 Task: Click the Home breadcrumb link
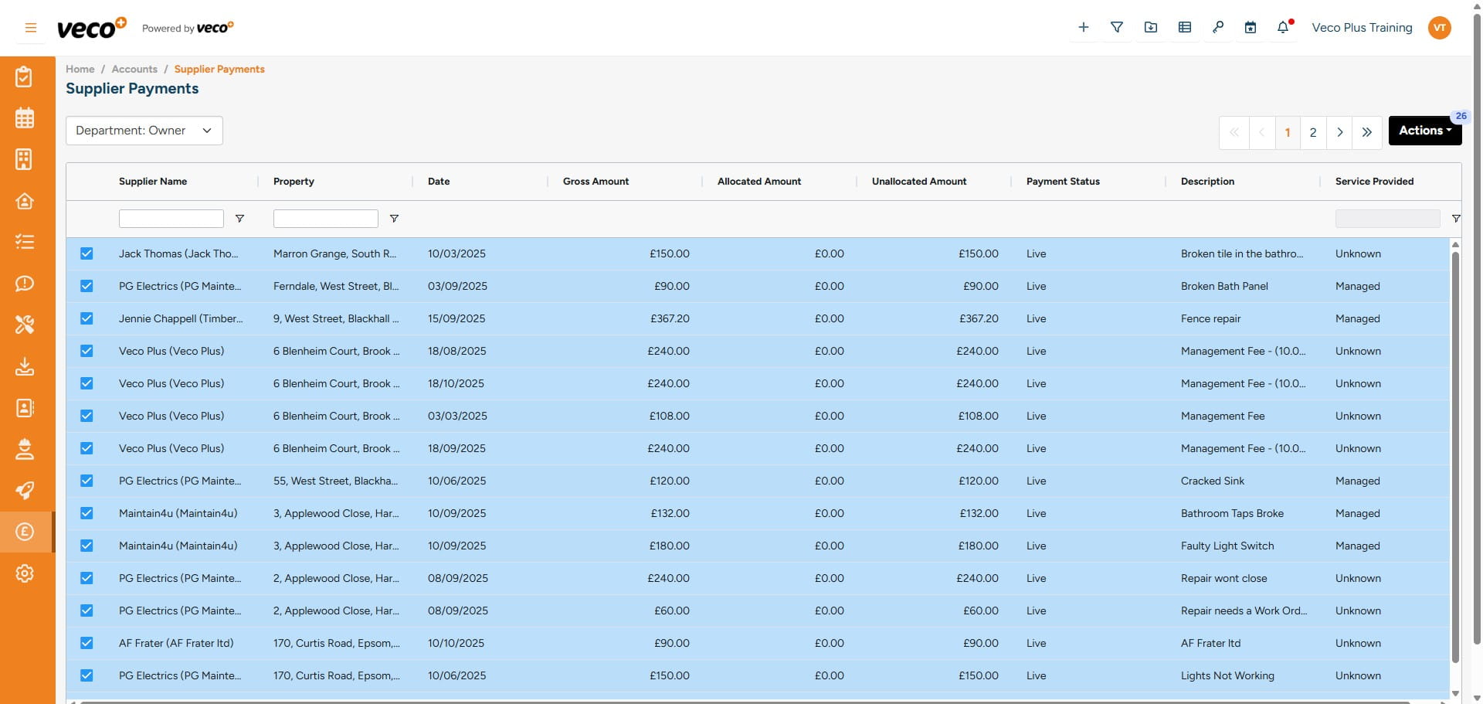pyautogui.click(x=80, y=69)
